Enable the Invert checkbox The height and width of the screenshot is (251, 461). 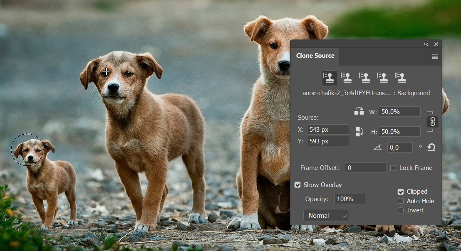(x=401, y=210)
